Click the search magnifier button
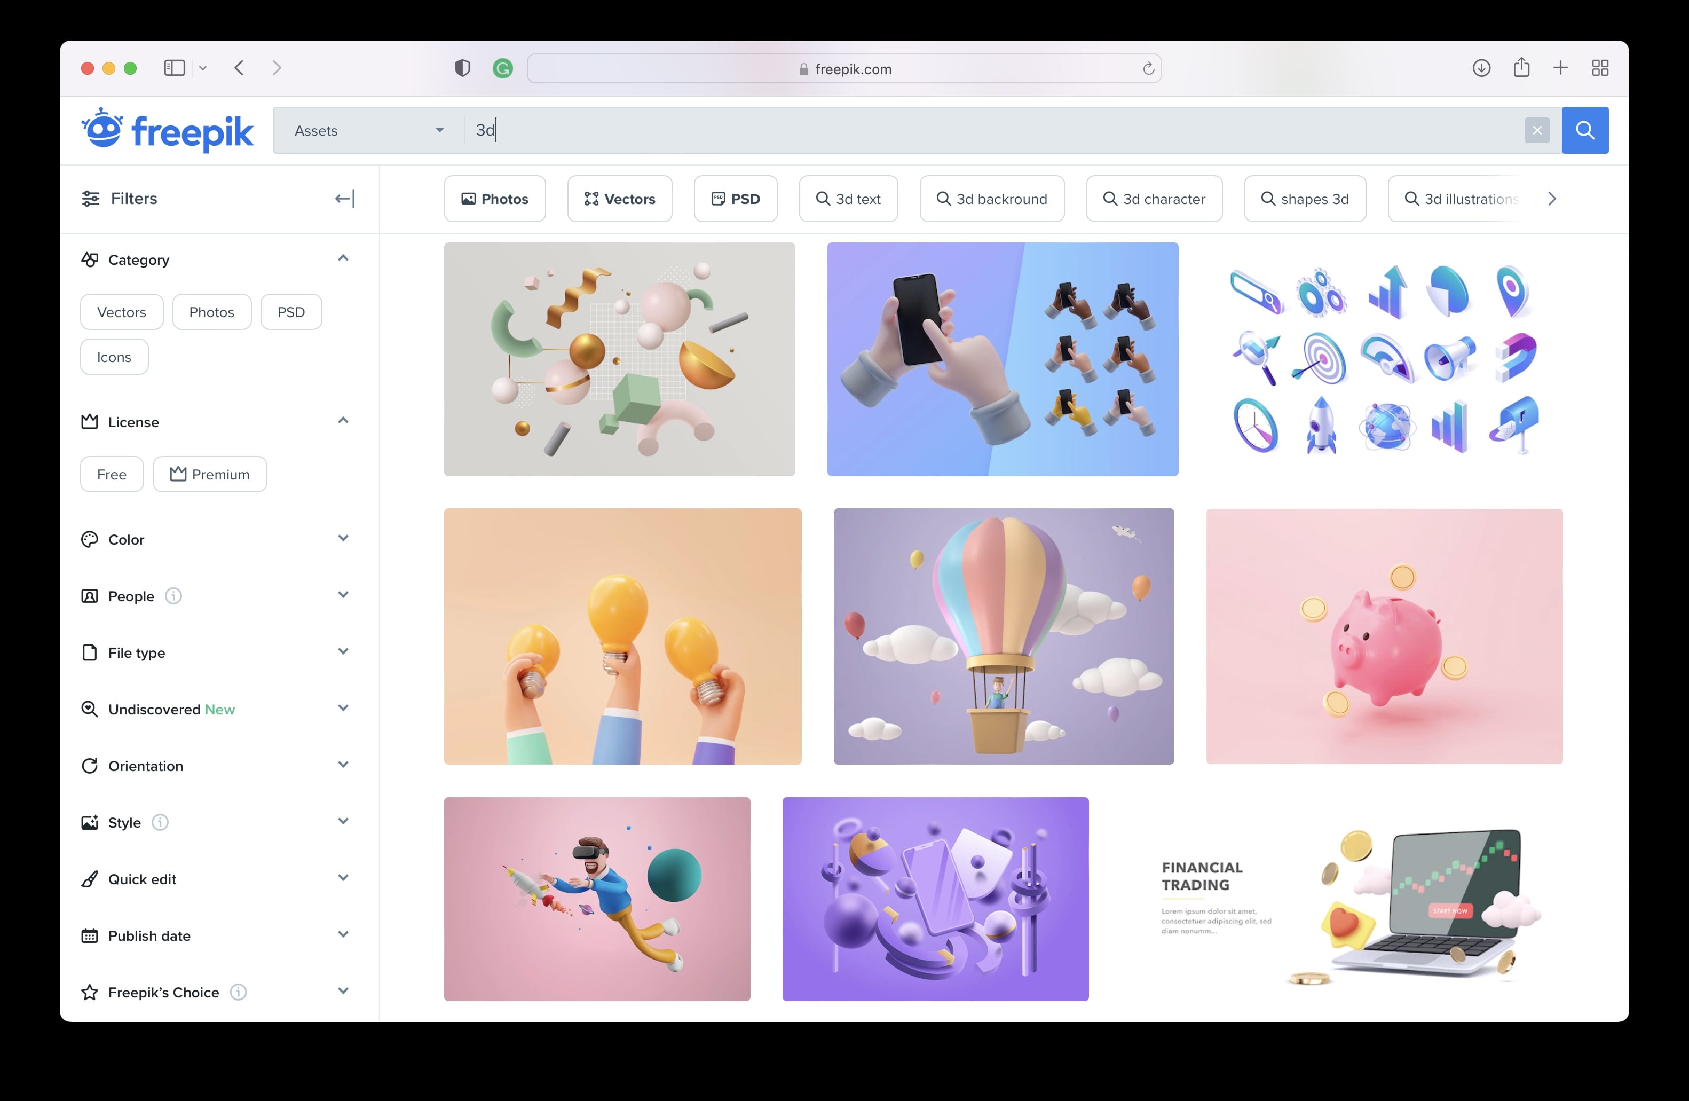 1585,130
